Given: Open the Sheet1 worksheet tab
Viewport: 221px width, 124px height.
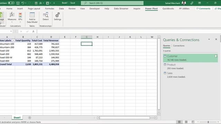Looking at the screenshot, I should tap(17, 118).
